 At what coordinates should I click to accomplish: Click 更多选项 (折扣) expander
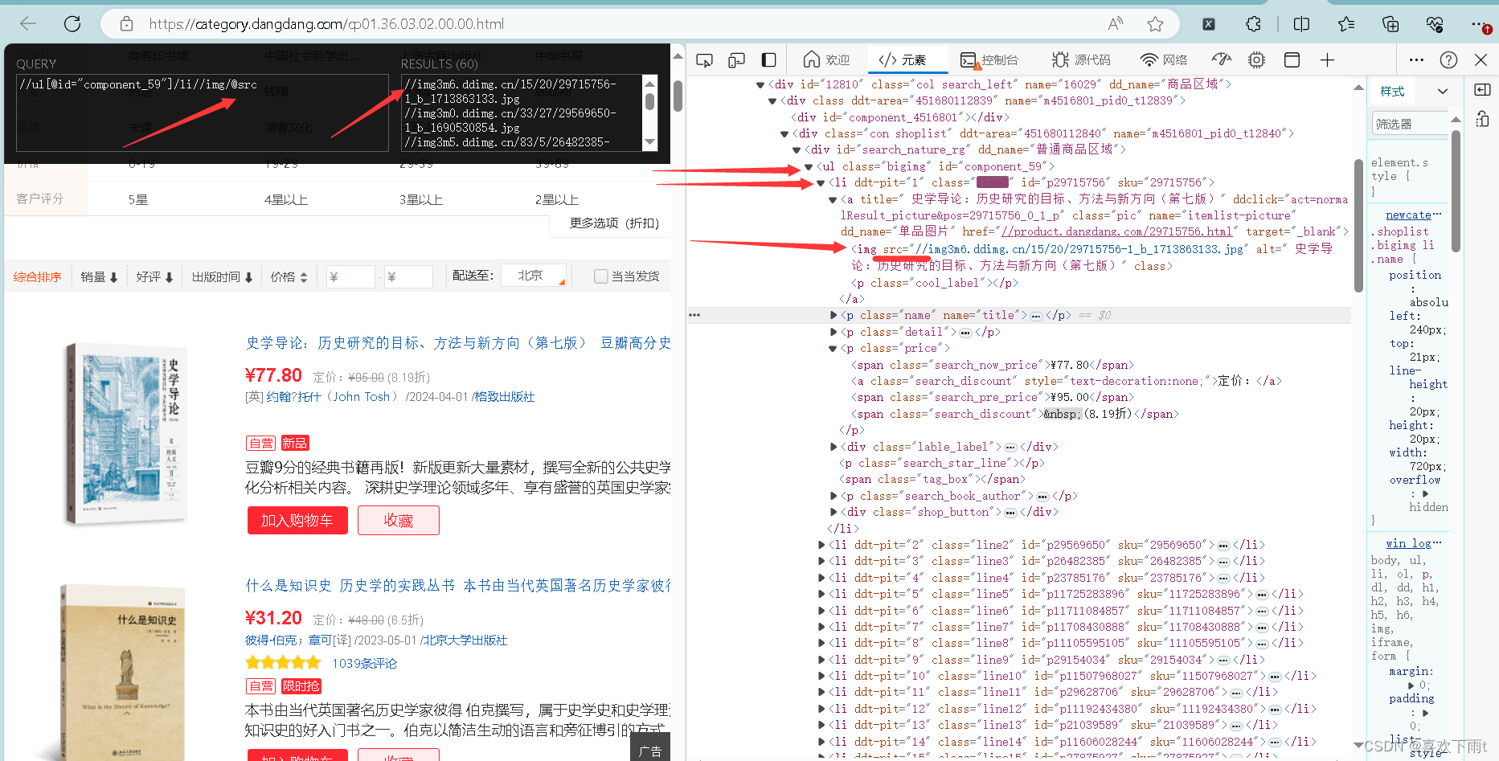click(x=614, y=223)
